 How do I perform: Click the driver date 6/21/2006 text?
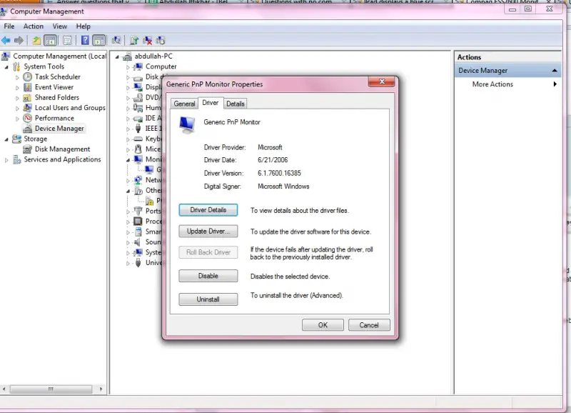pyautogui.click(x=273, y=160)
